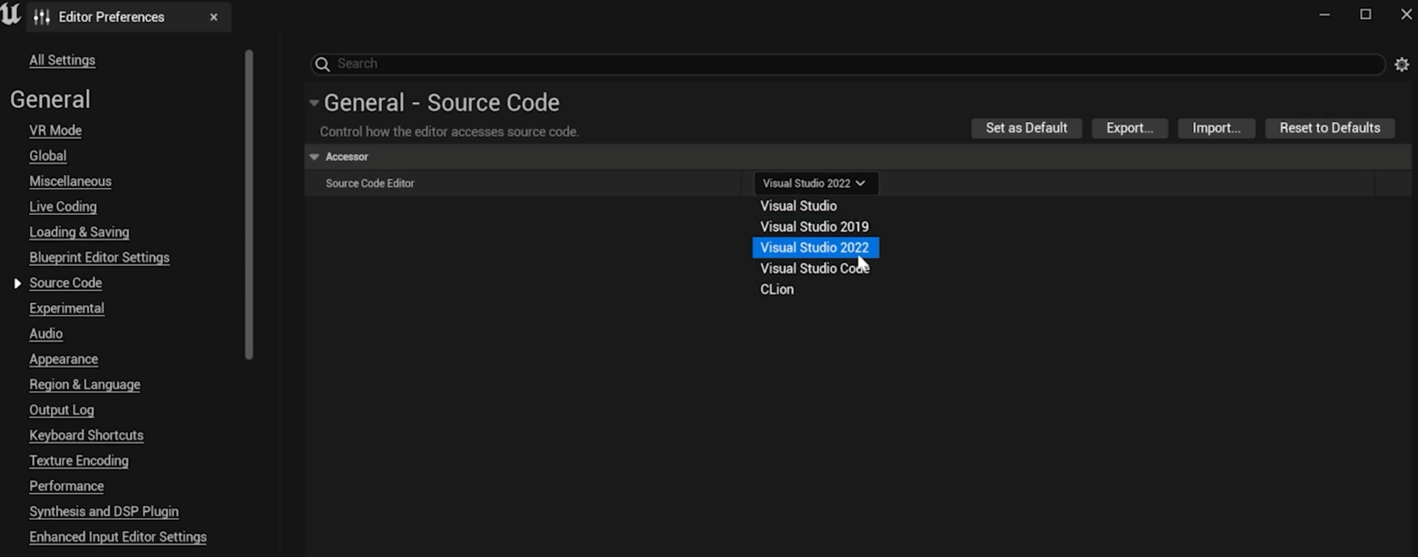Open Region & Language settings
The height and width of the screenshot is (557, 1418).
click(85, 385)
